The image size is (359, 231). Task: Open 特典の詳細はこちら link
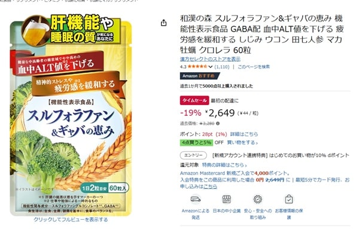[224, 165]
